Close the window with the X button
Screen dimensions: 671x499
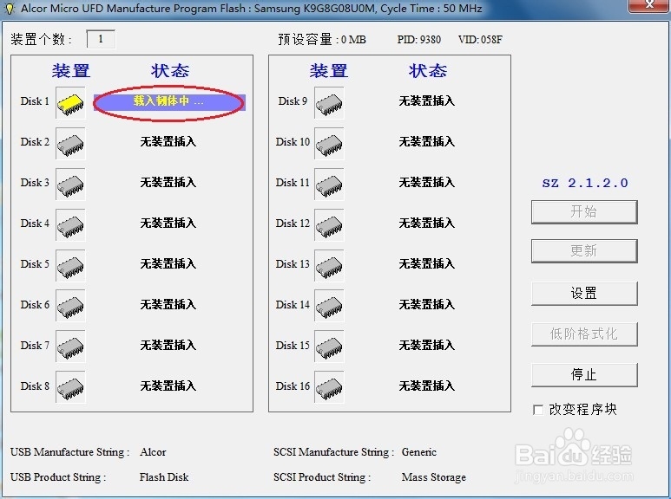pyautogui.click(x=649, y=5)
